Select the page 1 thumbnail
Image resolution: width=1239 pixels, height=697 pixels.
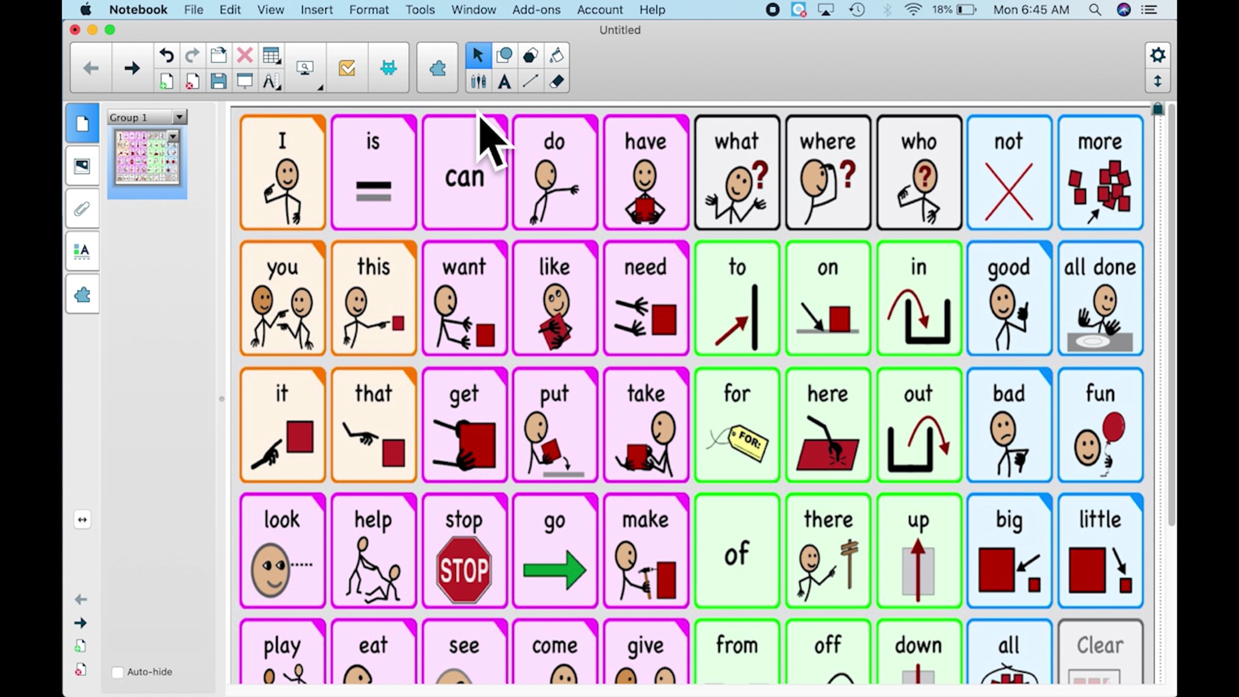[x=147, y=158]
